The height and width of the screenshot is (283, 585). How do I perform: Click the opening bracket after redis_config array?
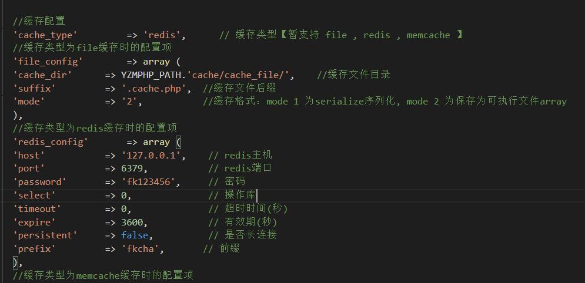[178, 142]
